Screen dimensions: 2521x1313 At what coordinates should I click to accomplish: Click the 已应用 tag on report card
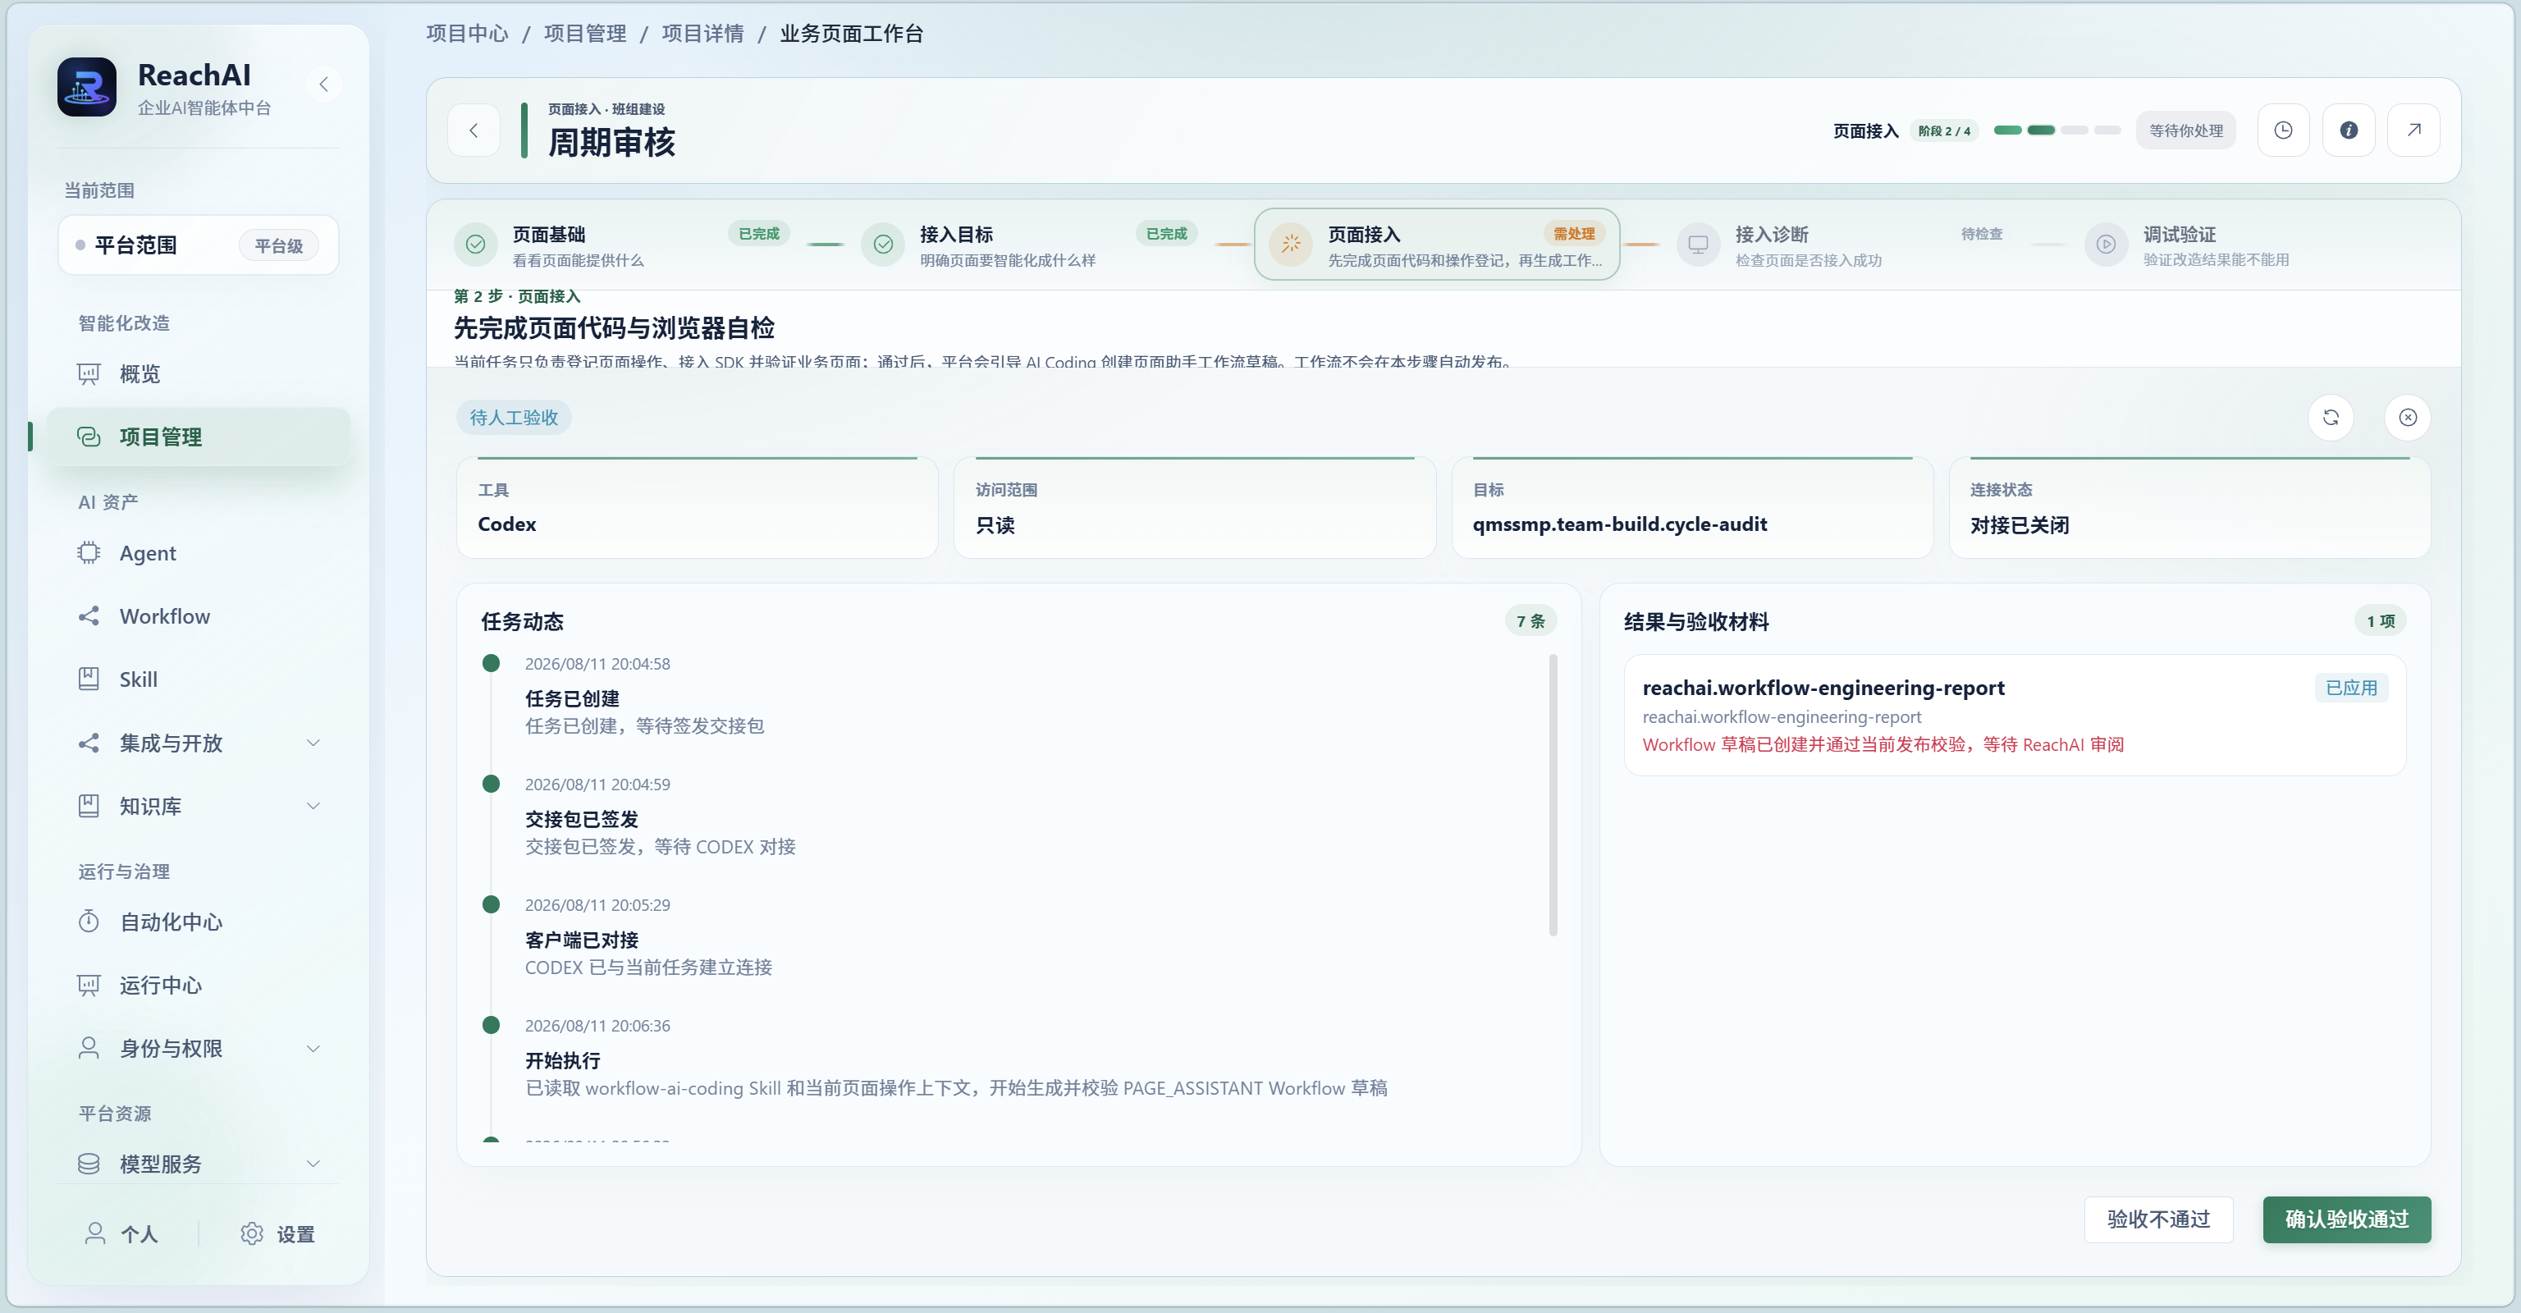pyautogui.click(x=2350, y=688)
